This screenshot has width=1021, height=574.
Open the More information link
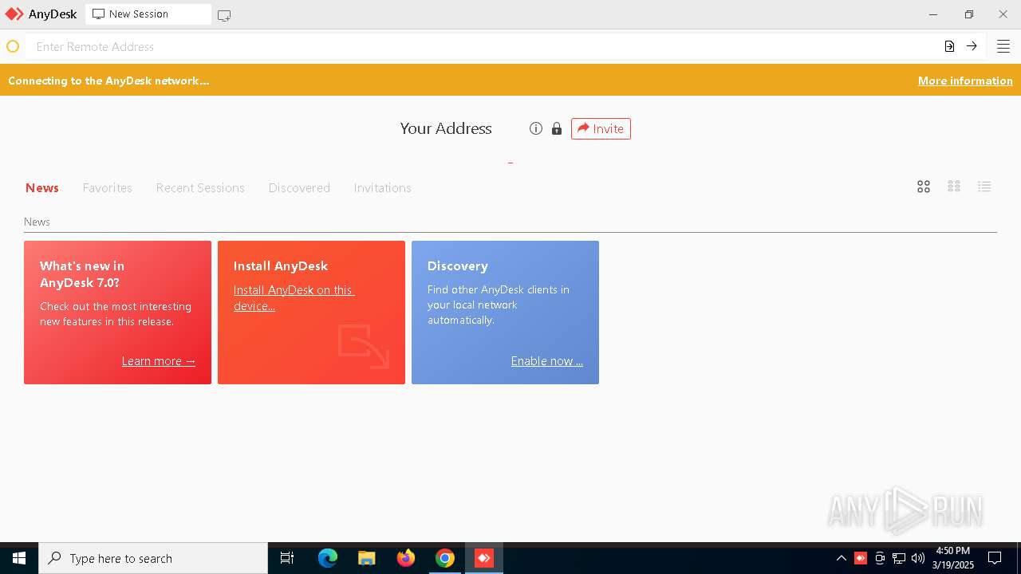click(x=965, y=81)
